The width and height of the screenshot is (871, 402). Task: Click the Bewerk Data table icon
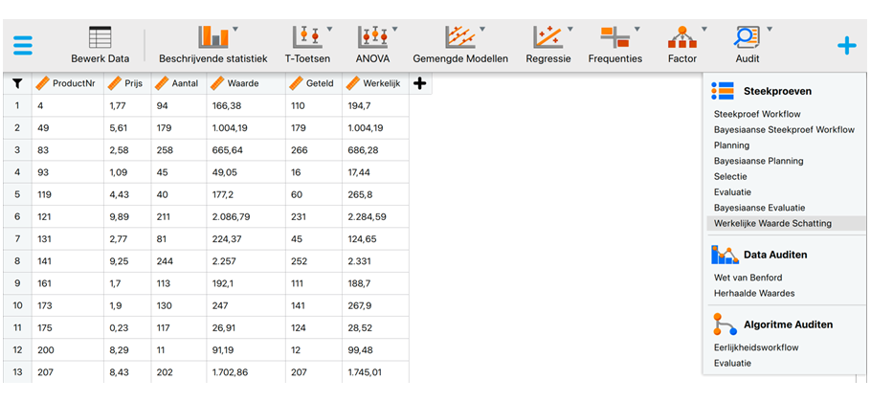(100, 38)
